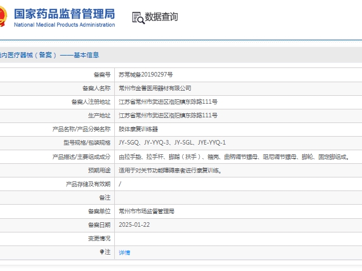
Task: Select the filing date 2025-01-22
Action: (x=134, y=225)
